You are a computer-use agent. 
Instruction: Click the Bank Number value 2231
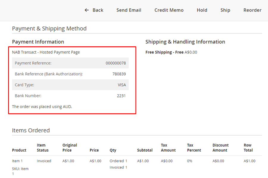[121, 96]
